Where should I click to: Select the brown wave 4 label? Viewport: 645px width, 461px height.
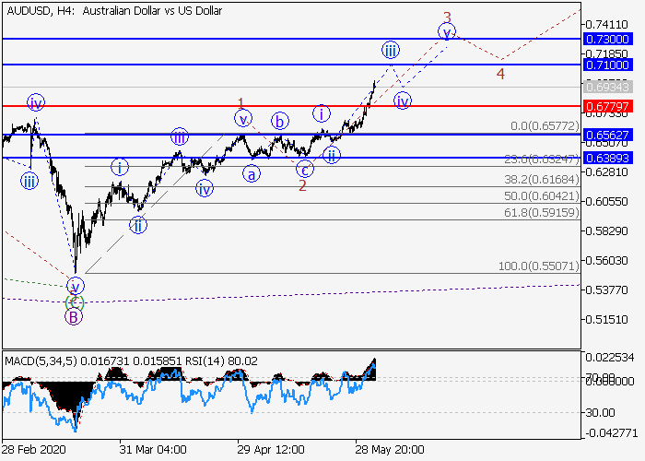pyautogui.click(x=500, y=74)
